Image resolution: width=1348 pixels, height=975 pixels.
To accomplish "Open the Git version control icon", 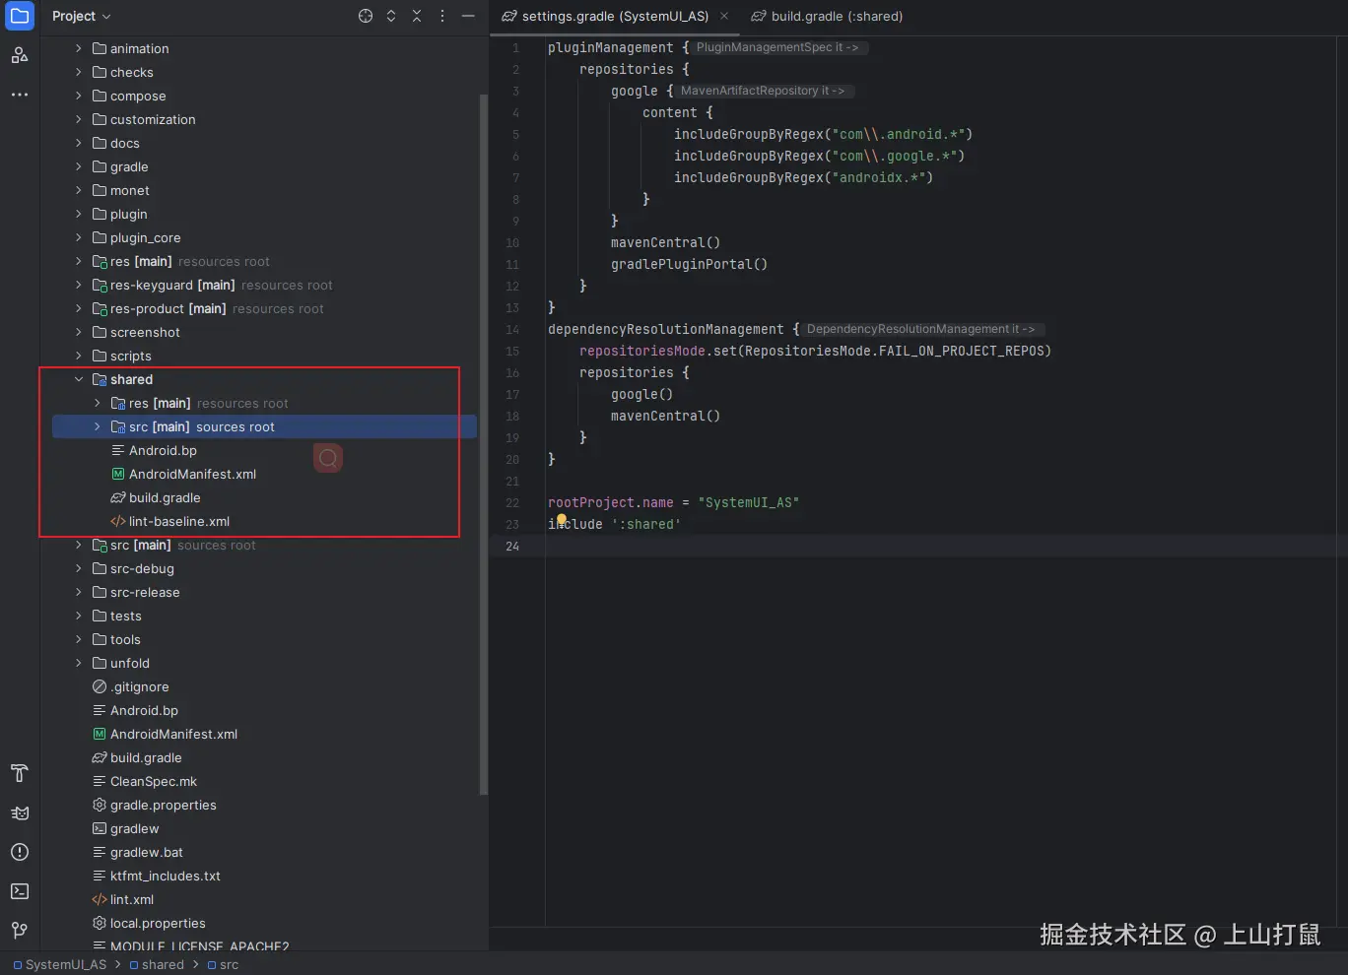I will (20, 931).
